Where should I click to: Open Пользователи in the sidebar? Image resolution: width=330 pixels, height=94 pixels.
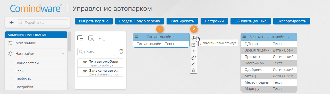[x=36, y=63]
